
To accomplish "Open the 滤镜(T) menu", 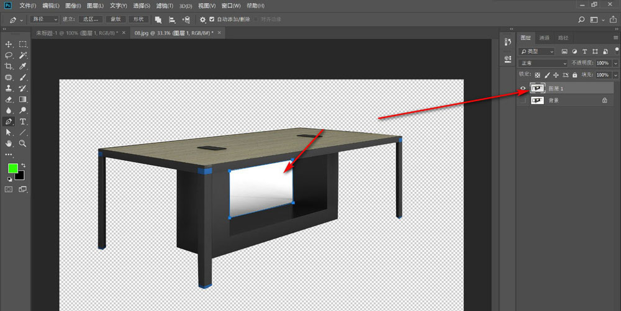I will coord(164,6).
